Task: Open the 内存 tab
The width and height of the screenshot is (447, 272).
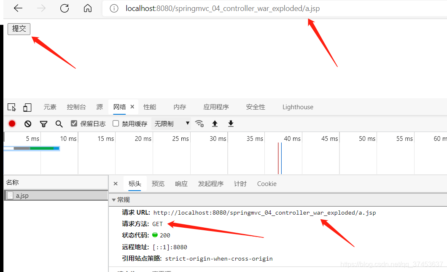Action: [180, 107]
